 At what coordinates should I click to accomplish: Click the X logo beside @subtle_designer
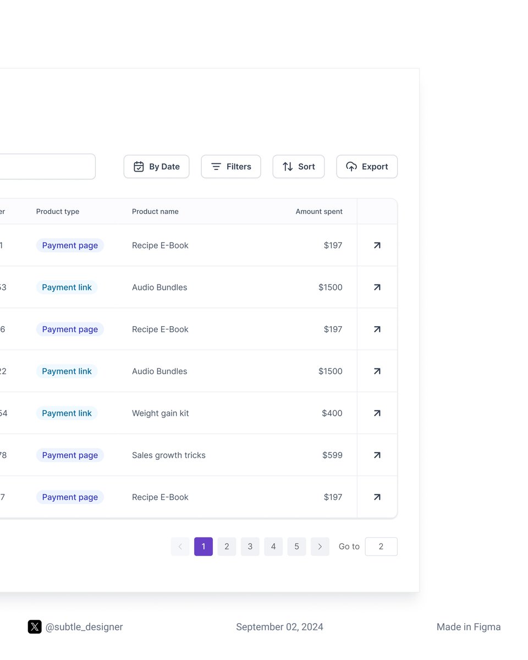[35, 627]
